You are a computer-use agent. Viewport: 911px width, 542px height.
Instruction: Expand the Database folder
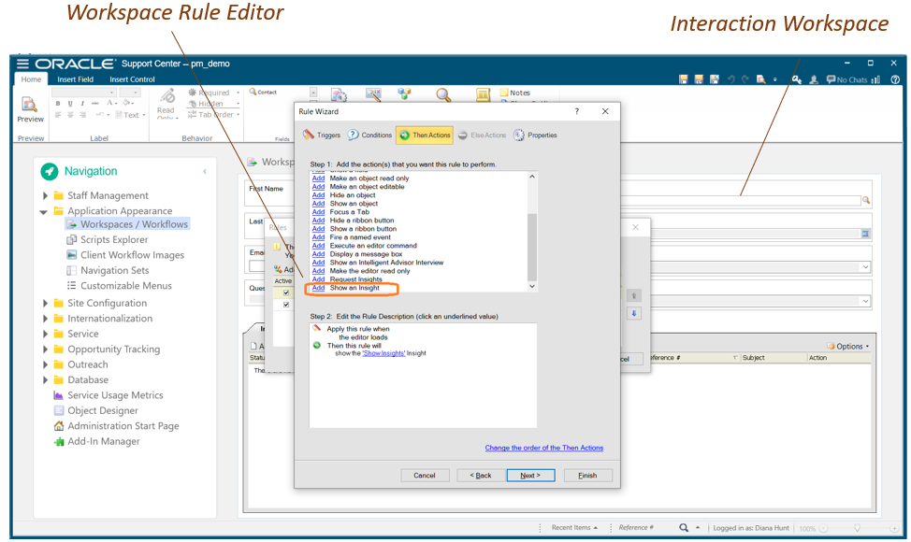tap(45, 380)
